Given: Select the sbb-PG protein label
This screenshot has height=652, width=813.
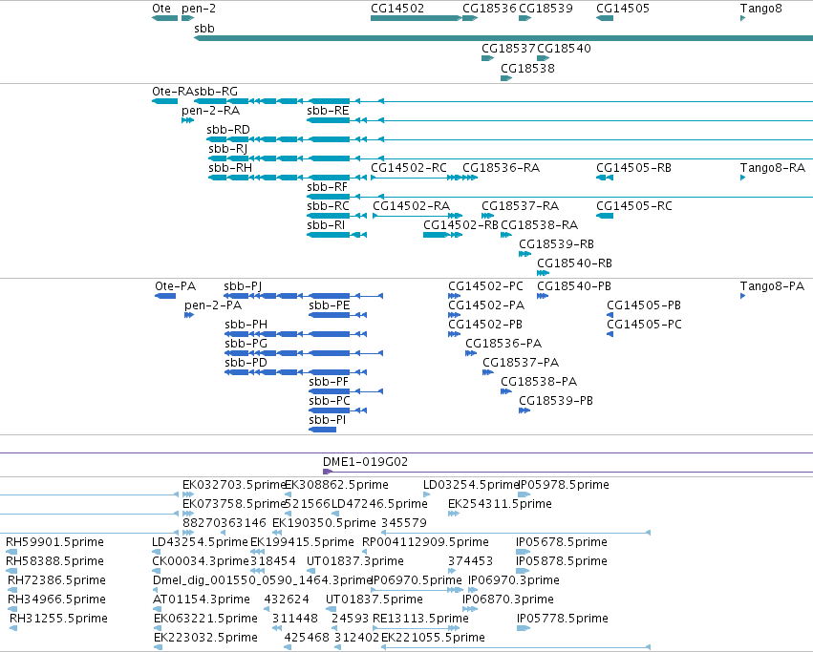Looking at the screenshot, I should pos(246,344).
